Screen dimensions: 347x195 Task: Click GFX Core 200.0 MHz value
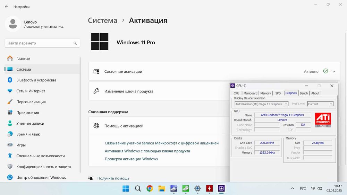click(x=267, y=143)
